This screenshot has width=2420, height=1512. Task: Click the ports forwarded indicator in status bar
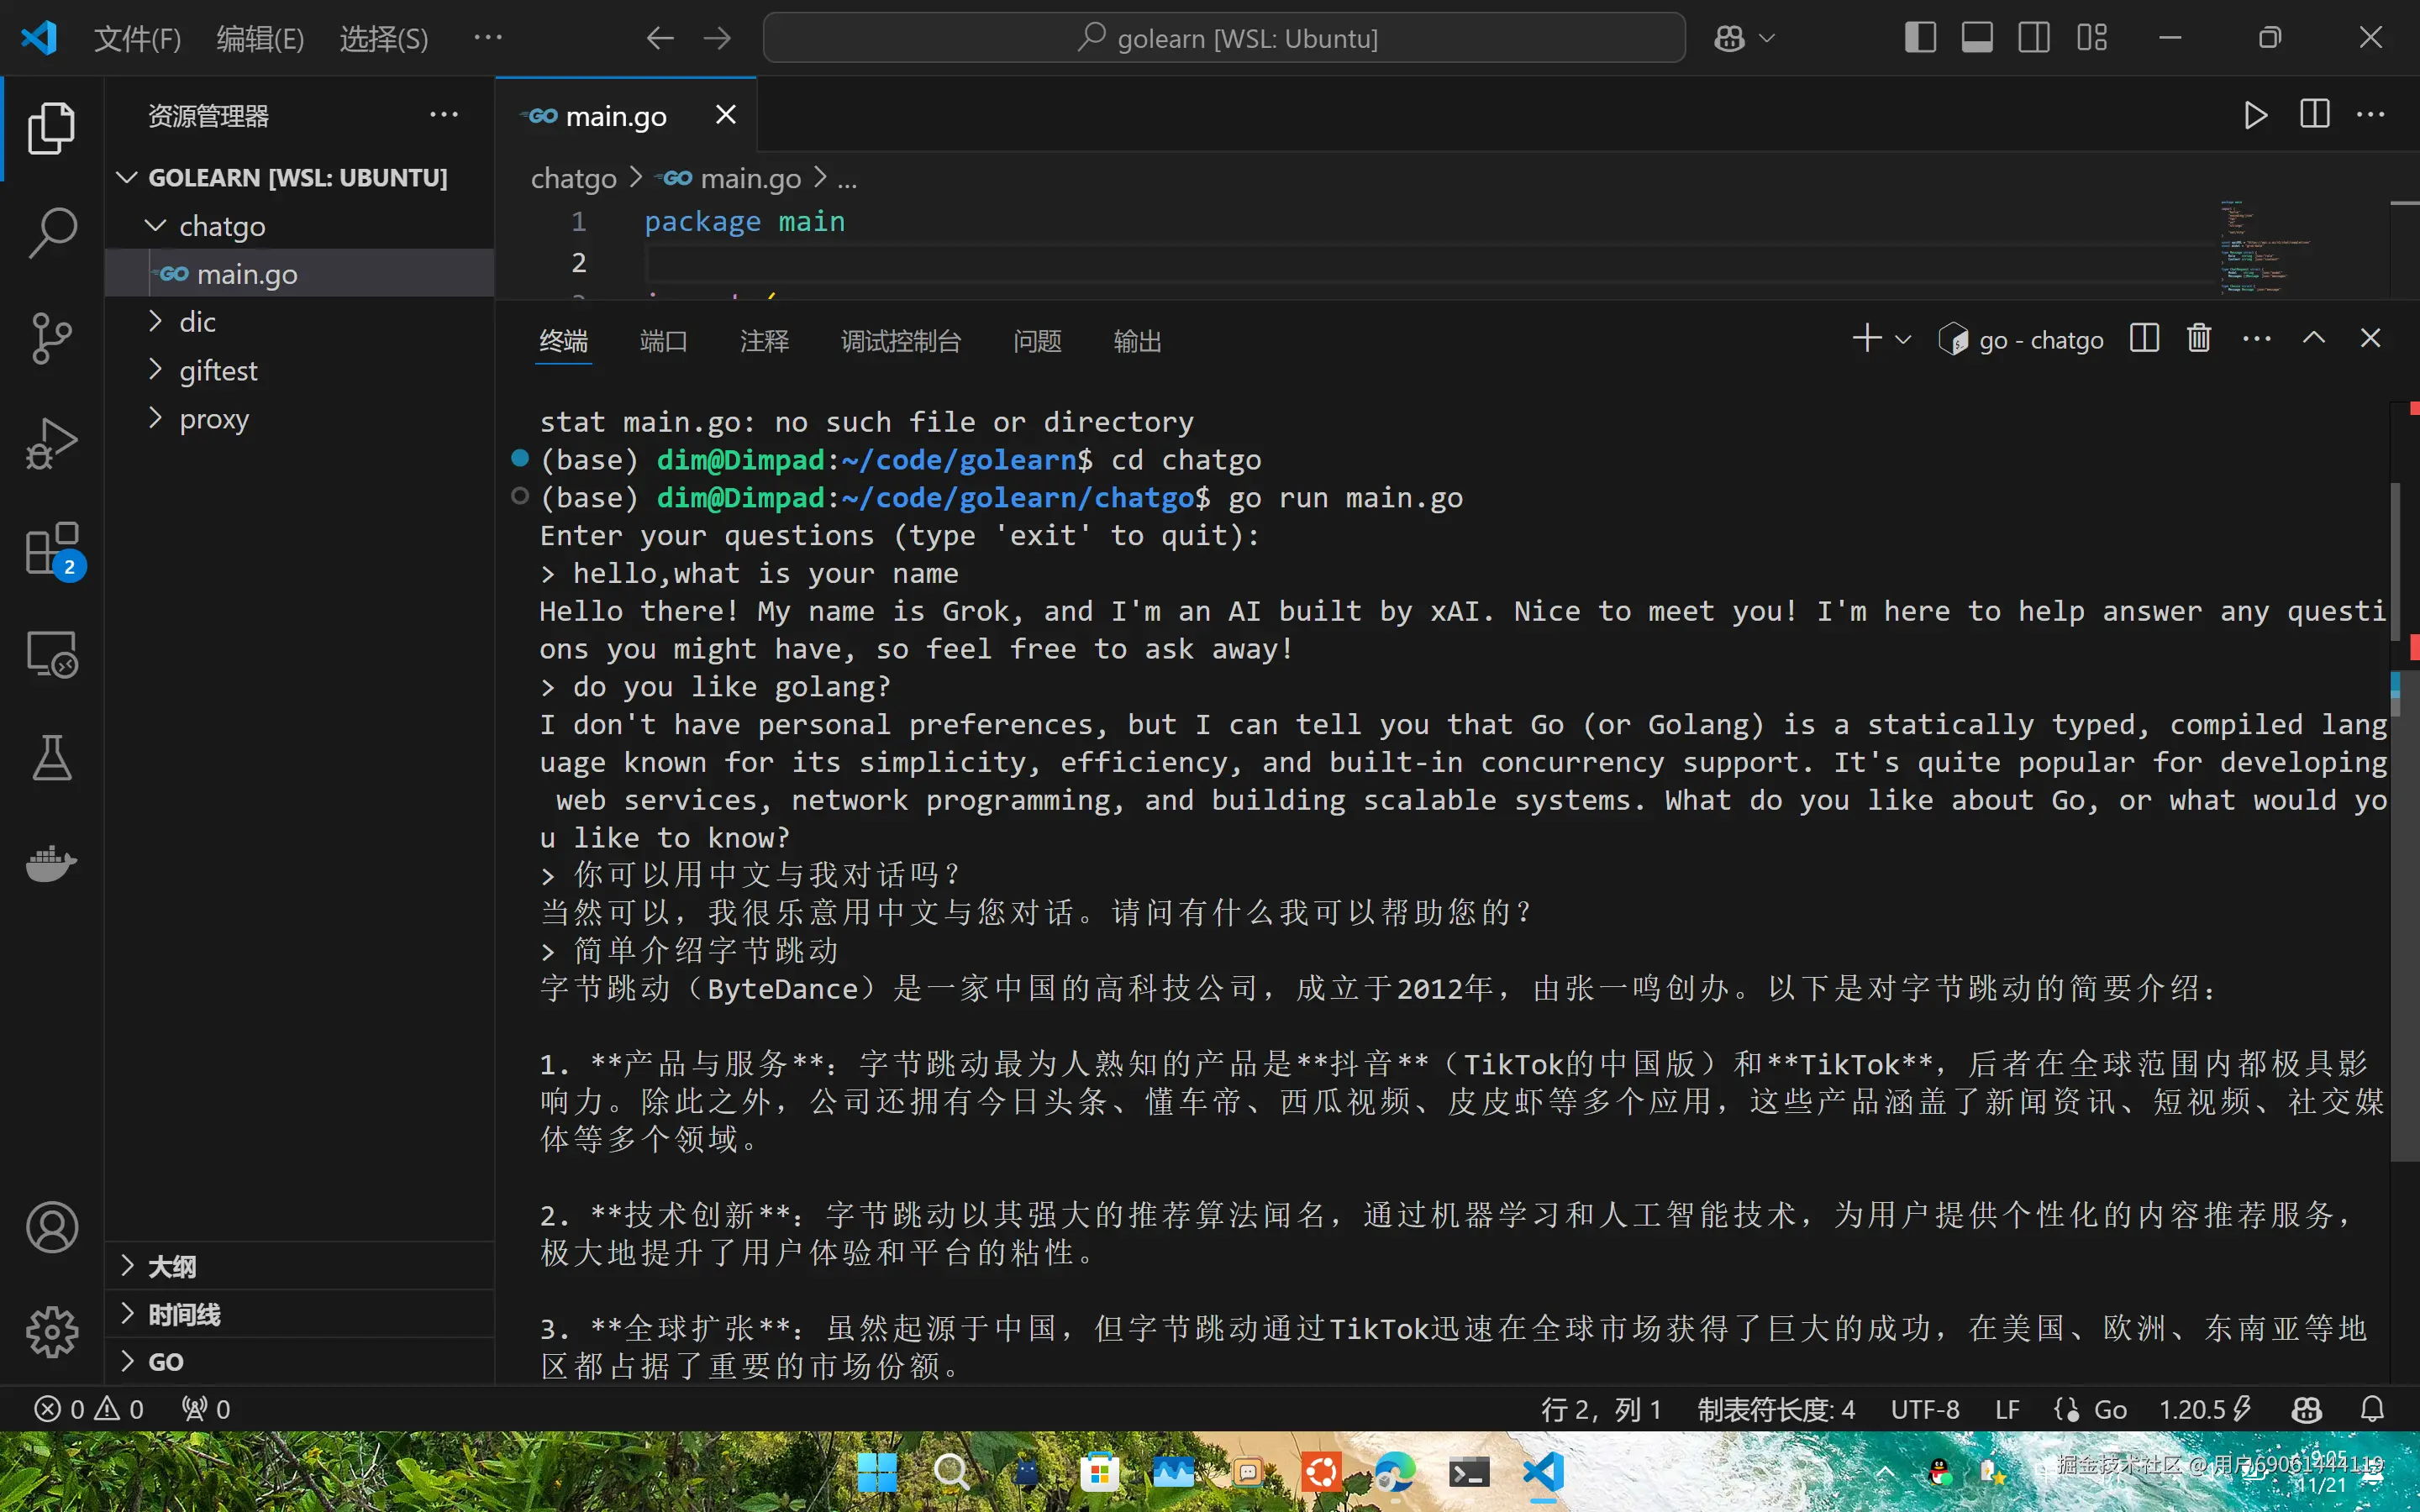tap(206, 1409)
